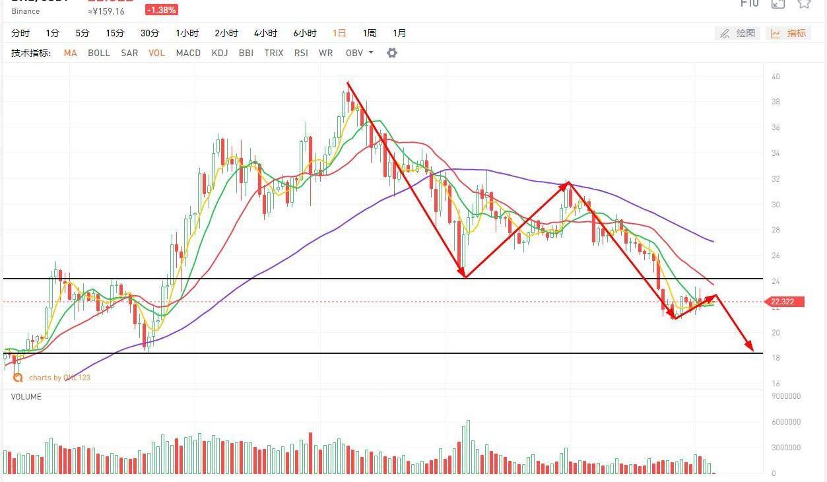Viewport: 827px width, 482px height.
Task: Enable the RSI indicator
Action: tap(301, 53)
